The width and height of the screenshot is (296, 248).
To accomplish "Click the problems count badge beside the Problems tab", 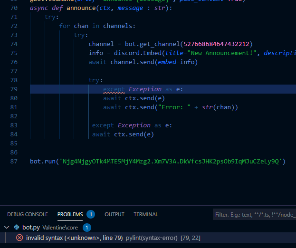I will tap(91, 214).
